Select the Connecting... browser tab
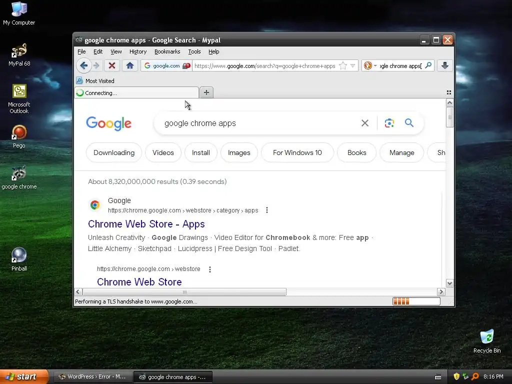 coord(136,92)
